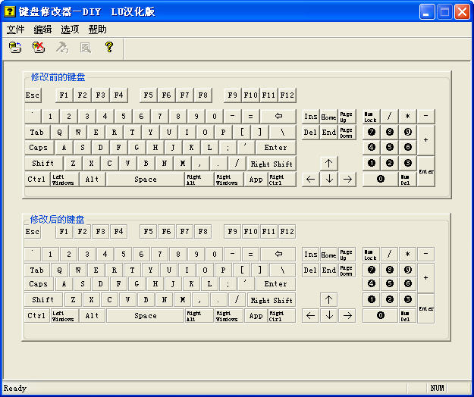The height and width of the screenshot is (397, 474).
Task: Open the 编辑 menu
Action: [x=43, y=30]
